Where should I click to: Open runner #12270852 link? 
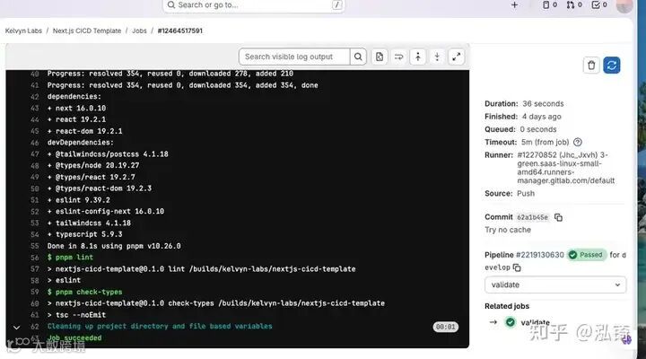565,168
